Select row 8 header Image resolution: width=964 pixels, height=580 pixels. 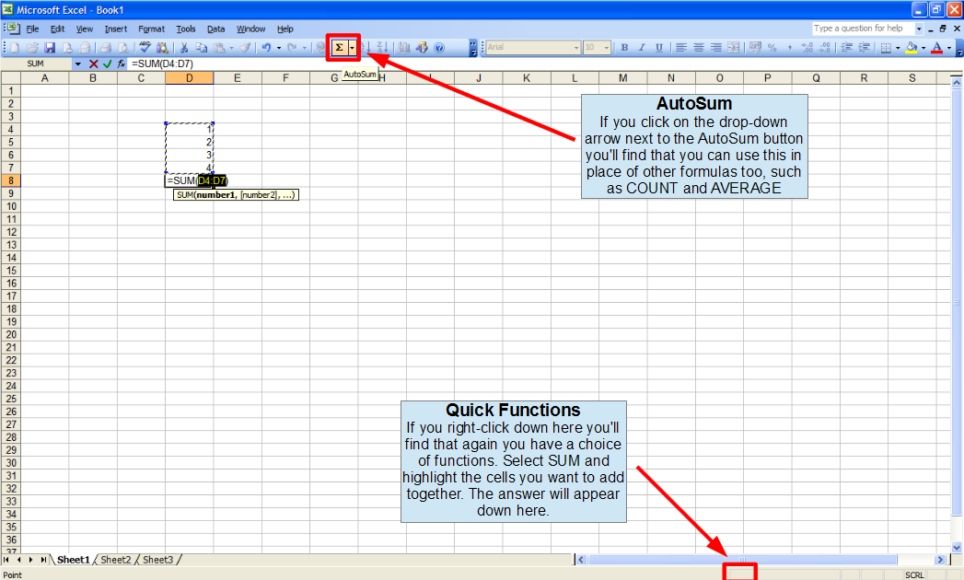point(10,180)
